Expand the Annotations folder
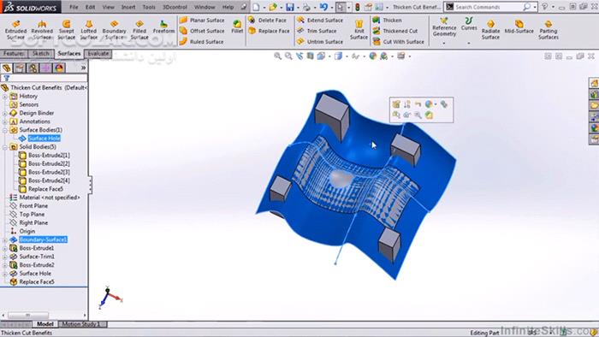The image size is (599, 337). click(5, 121)
